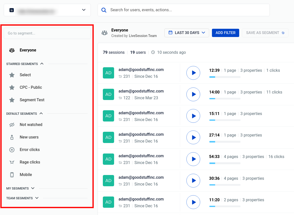
Task: Click the Search for users, events, actions field
Action: [184, 10]
